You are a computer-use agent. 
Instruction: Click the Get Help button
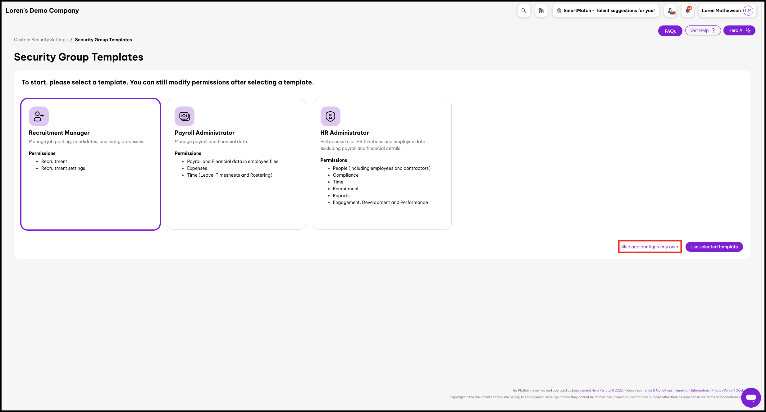pos(703,30)
